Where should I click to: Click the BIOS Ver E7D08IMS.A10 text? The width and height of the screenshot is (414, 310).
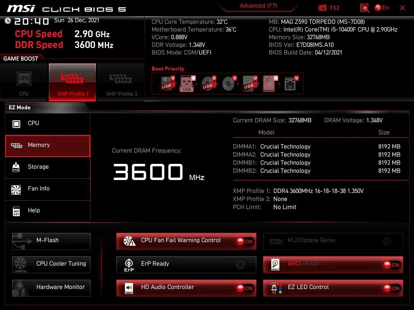click(301, 45)
